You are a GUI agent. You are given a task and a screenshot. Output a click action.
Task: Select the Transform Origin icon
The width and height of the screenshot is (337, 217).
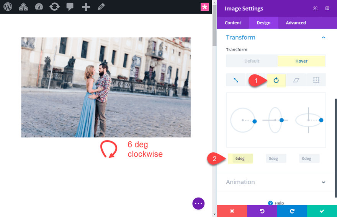316,80
